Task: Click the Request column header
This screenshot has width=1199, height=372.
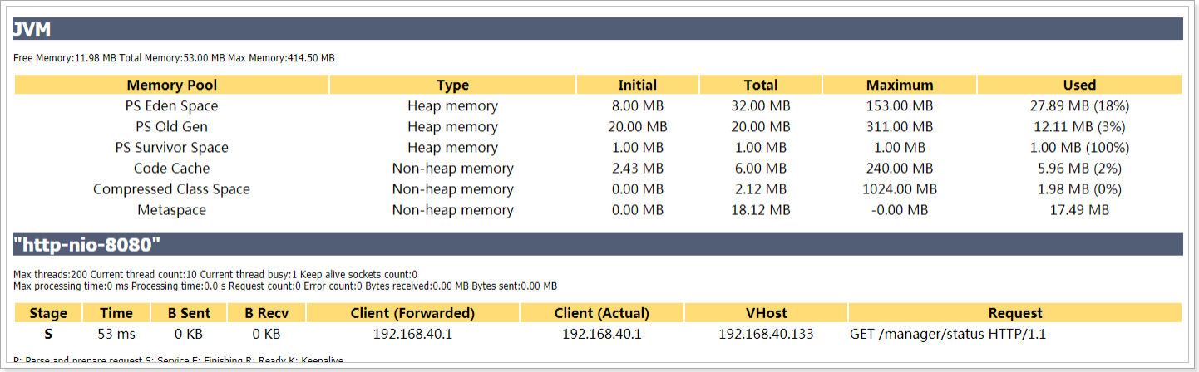Action: click(x=1014, y=313)
